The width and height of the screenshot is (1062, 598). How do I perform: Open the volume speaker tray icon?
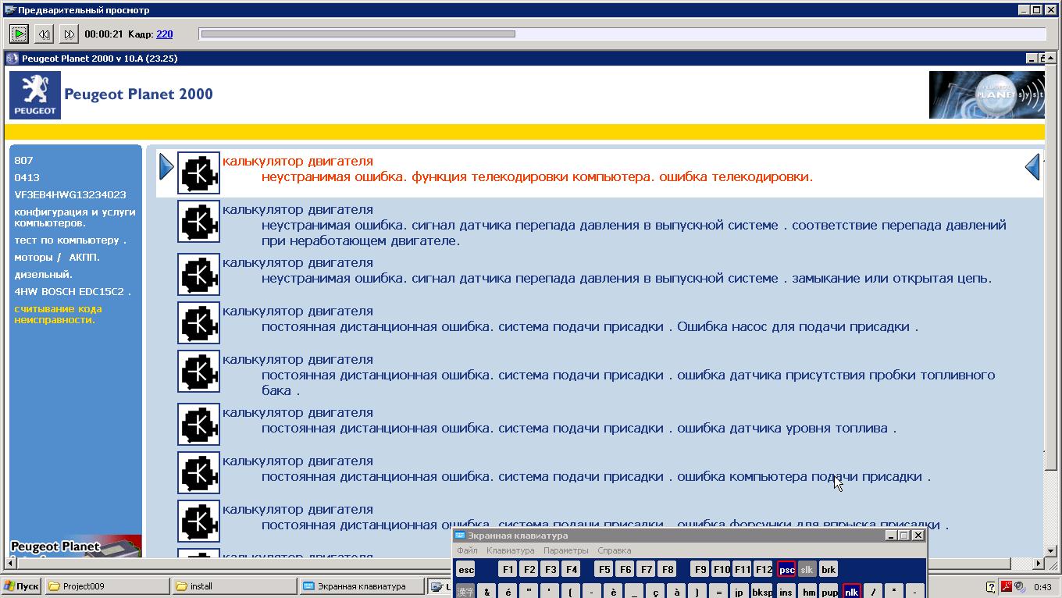pyautogui.click(x=1020, y=587)
